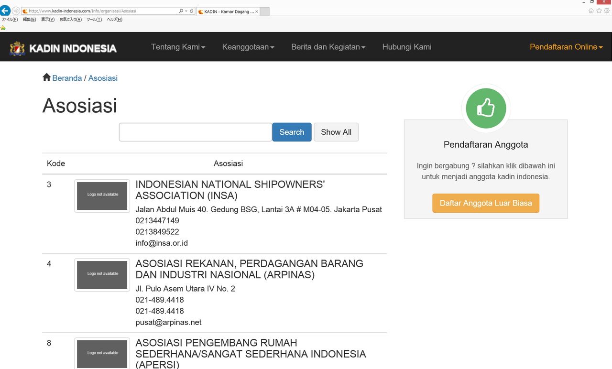The width and height of the screenshot is (612, 369).
Task: Follow the Beranda breadcrumb link
Action: [x=67, y=78]
